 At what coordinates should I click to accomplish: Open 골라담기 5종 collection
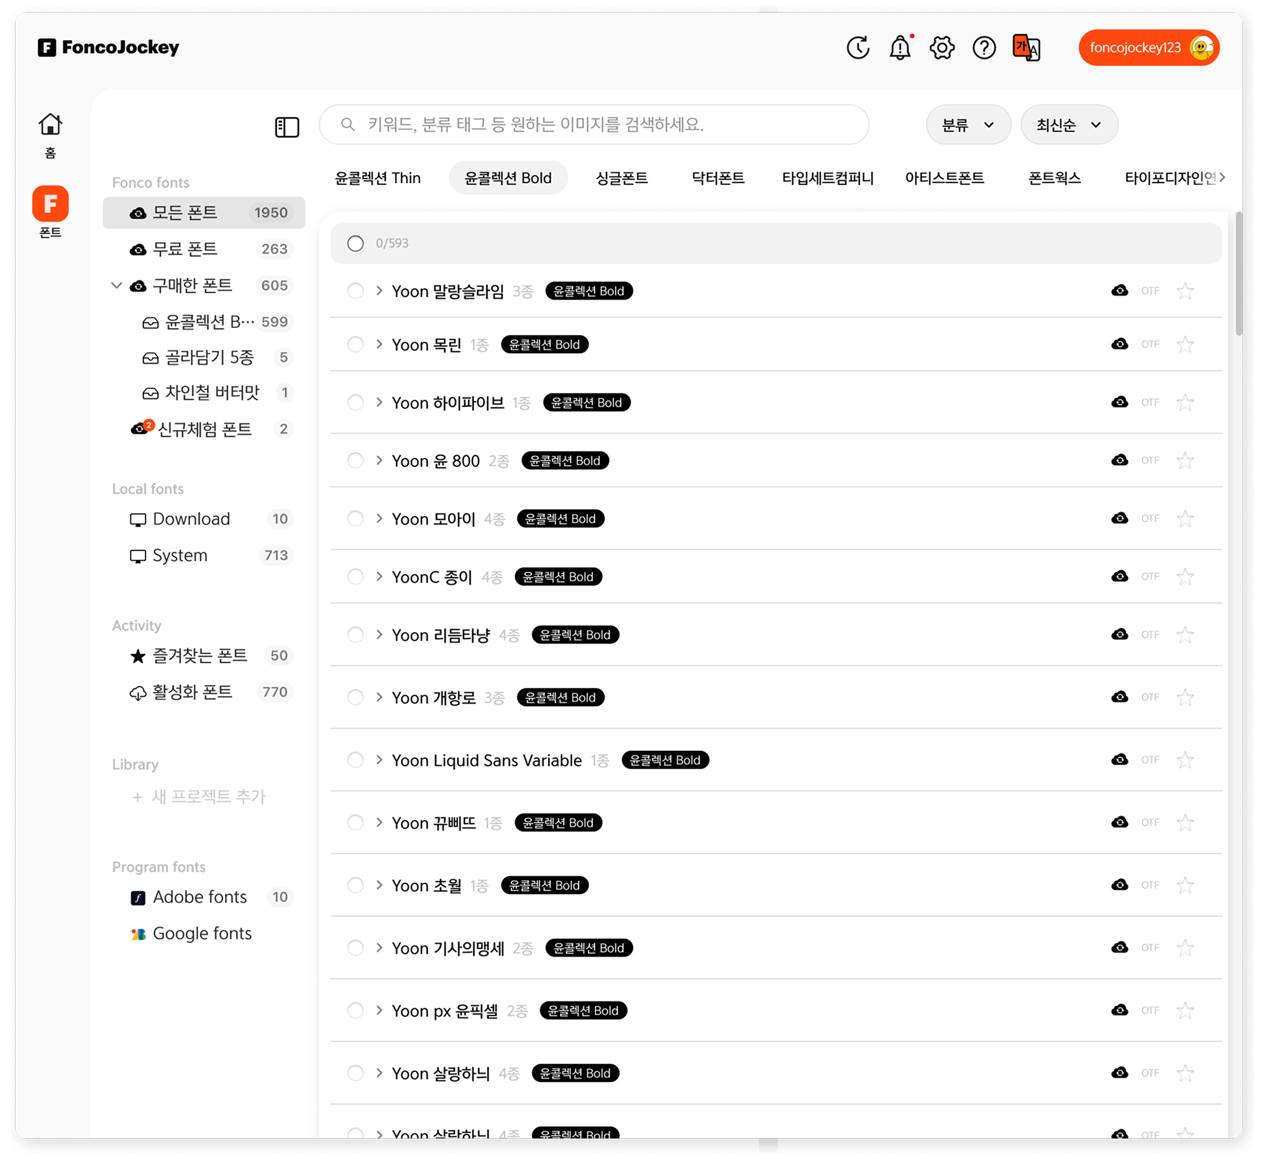204,357
